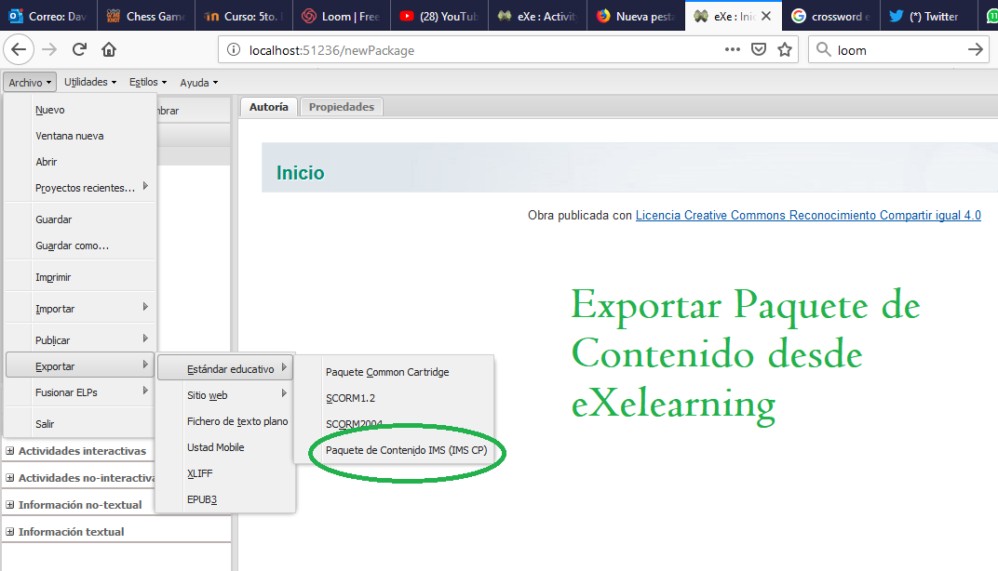Choose Imprimir from the menu
Image resolution: width=998 pixels, height=571 pixels.
point(80,277)
